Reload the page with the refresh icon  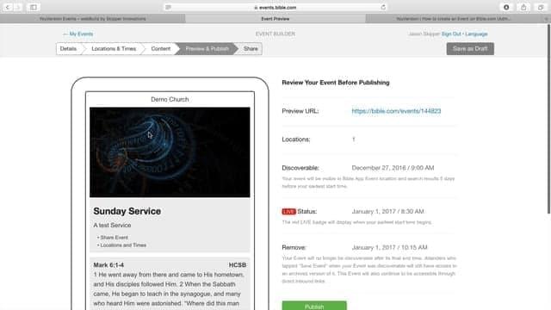click(383, 7)
